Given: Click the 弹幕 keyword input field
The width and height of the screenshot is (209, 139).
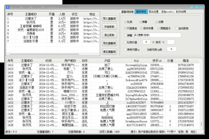Looking at the screenshot, I should (x=158, y=35).
